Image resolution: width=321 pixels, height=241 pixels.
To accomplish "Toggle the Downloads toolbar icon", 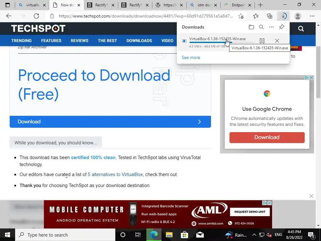I will click(x=283, y=16).
